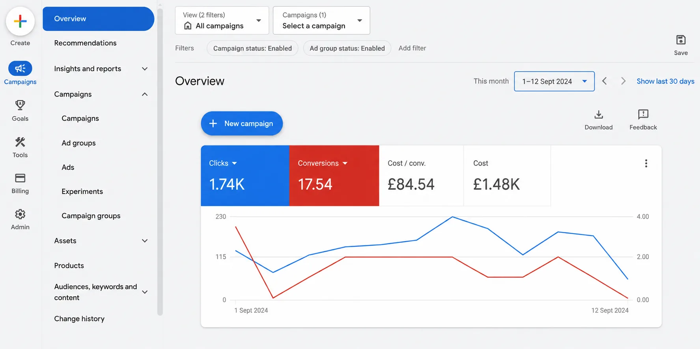Screen dimensions: 700x349
Task: Open the 1–12 Sept 2024 date dropdown
Action: point(554,81)
